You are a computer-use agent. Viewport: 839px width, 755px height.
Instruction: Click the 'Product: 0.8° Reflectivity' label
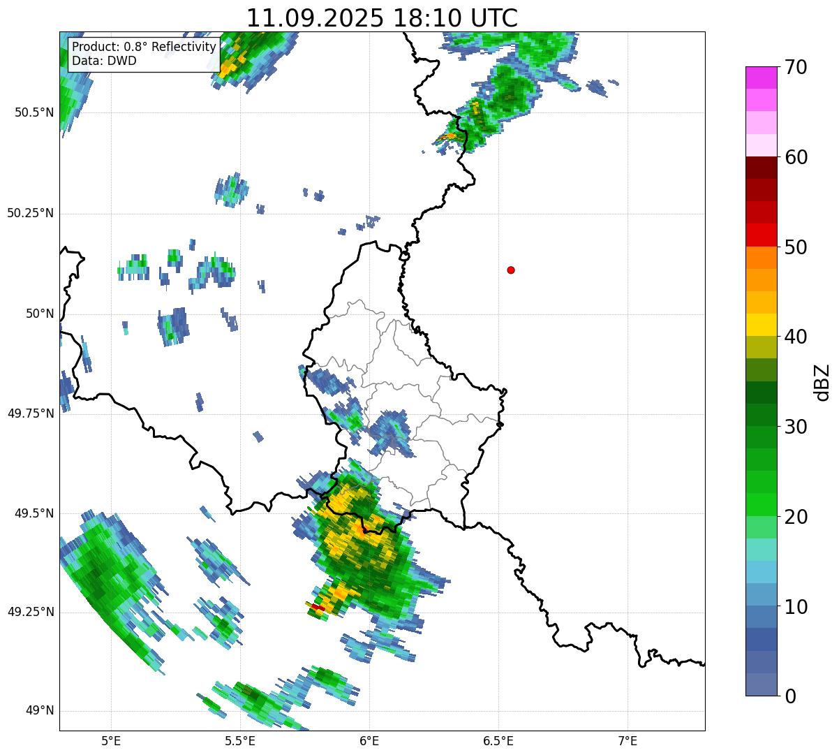pyautogui.click(x=144, y=47)
